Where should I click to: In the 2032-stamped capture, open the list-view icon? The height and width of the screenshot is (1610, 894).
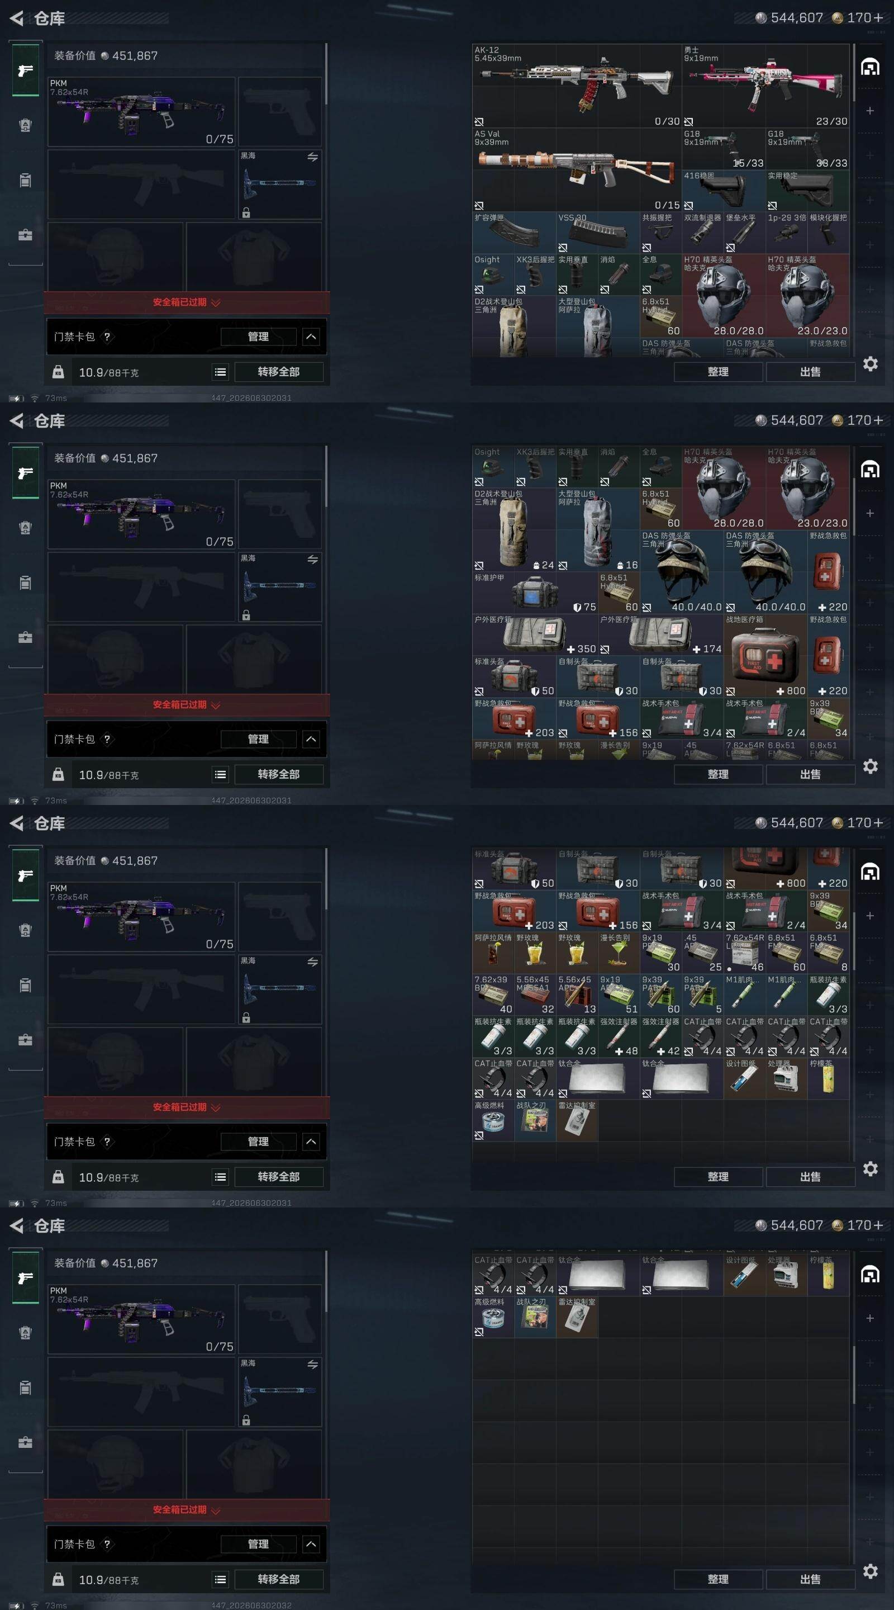pyautogui.click(x=221, y=1579)
